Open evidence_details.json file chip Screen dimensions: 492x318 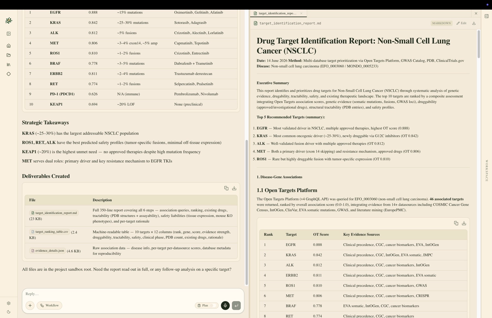pos(47,251)
